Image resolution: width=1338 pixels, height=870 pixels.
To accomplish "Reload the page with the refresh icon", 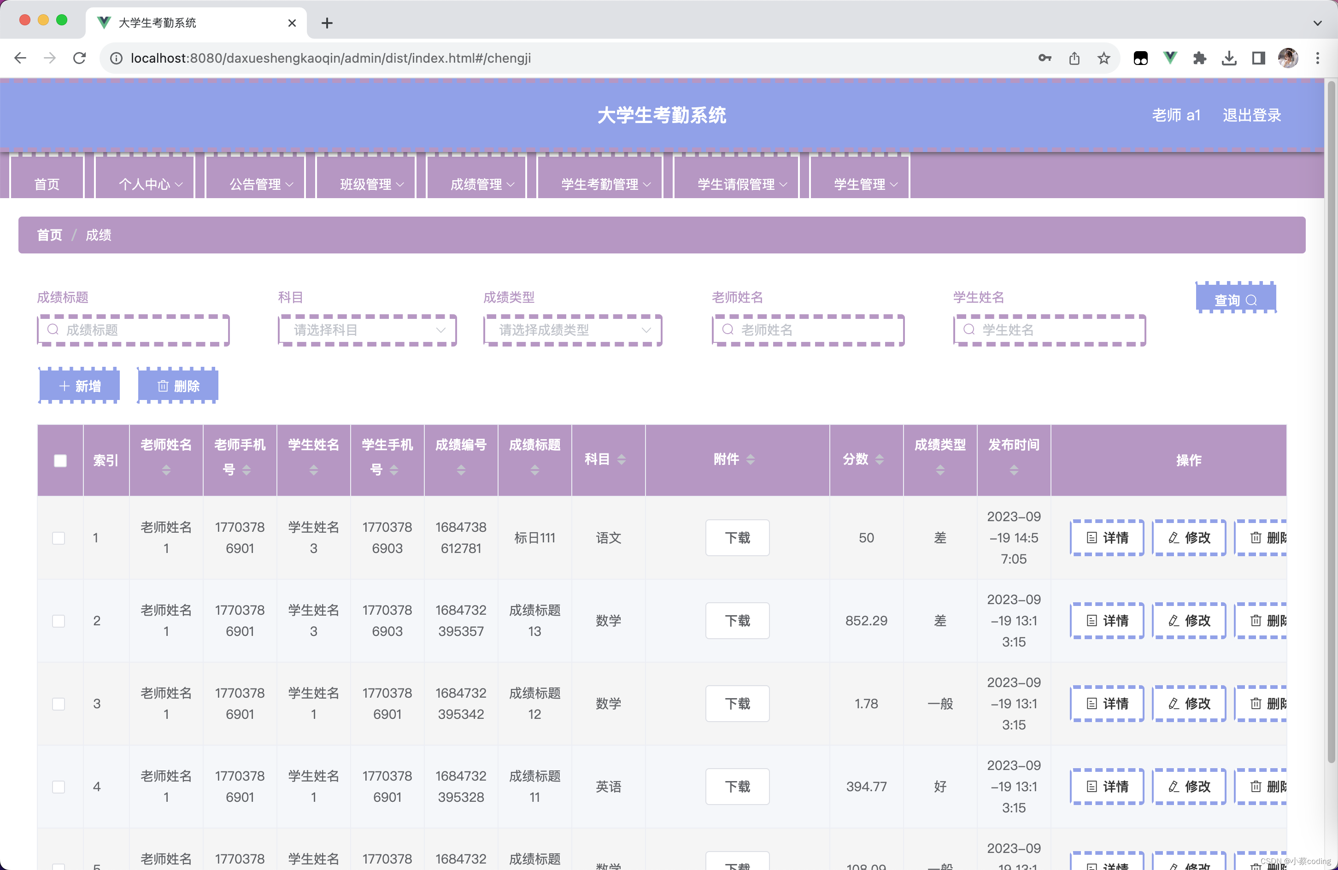I will (79, 58).
